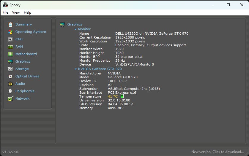Go to the Summary section
The width and height of the screenshot is (249, 156).
coord(24,24)
